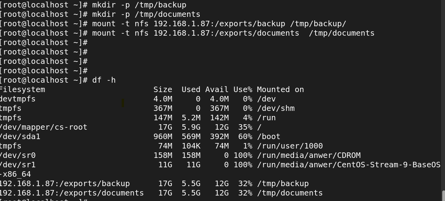
Task: Click the /dev/mapper/cs-root filesystem entry
Action: (44, 127)
